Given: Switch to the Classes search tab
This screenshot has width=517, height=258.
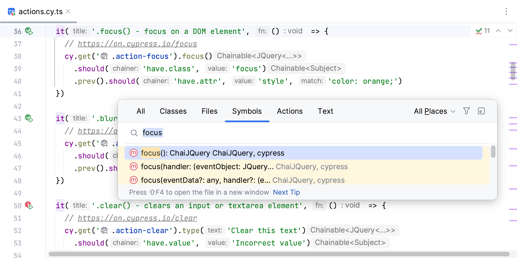Looking at the screenshot, I should tap(173, 111).
